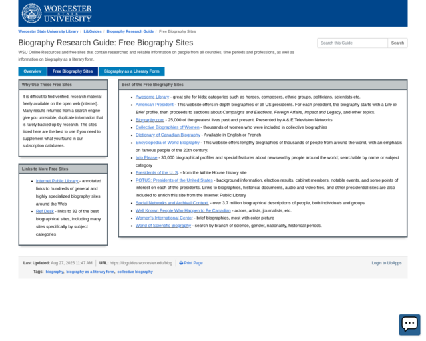The width and height of the screenshot is (426, 341).
Task: Click the Links to More Free Sites heading
Action: [x=45, y=169]
